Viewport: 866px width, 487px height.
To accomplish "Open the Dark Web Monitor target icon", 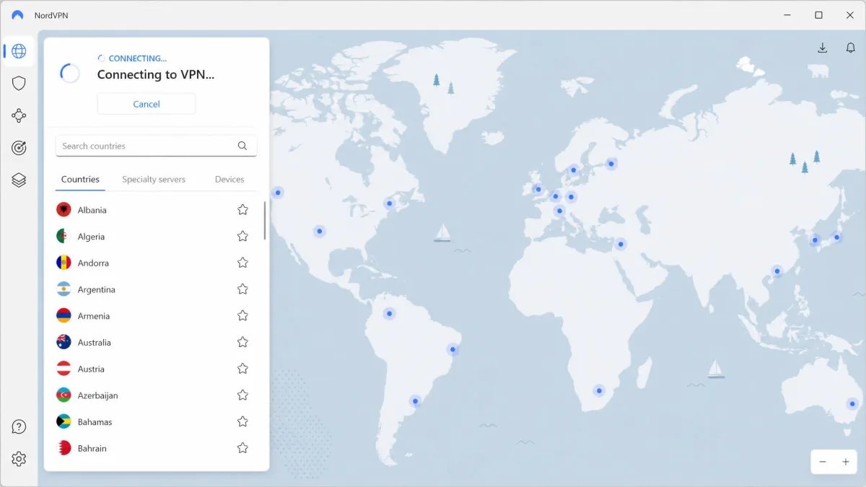I will (19, 148).
